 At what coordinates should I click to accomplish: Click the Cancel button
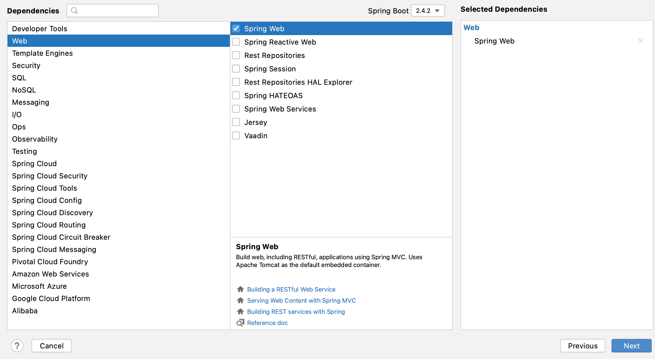tap(52, 346)
